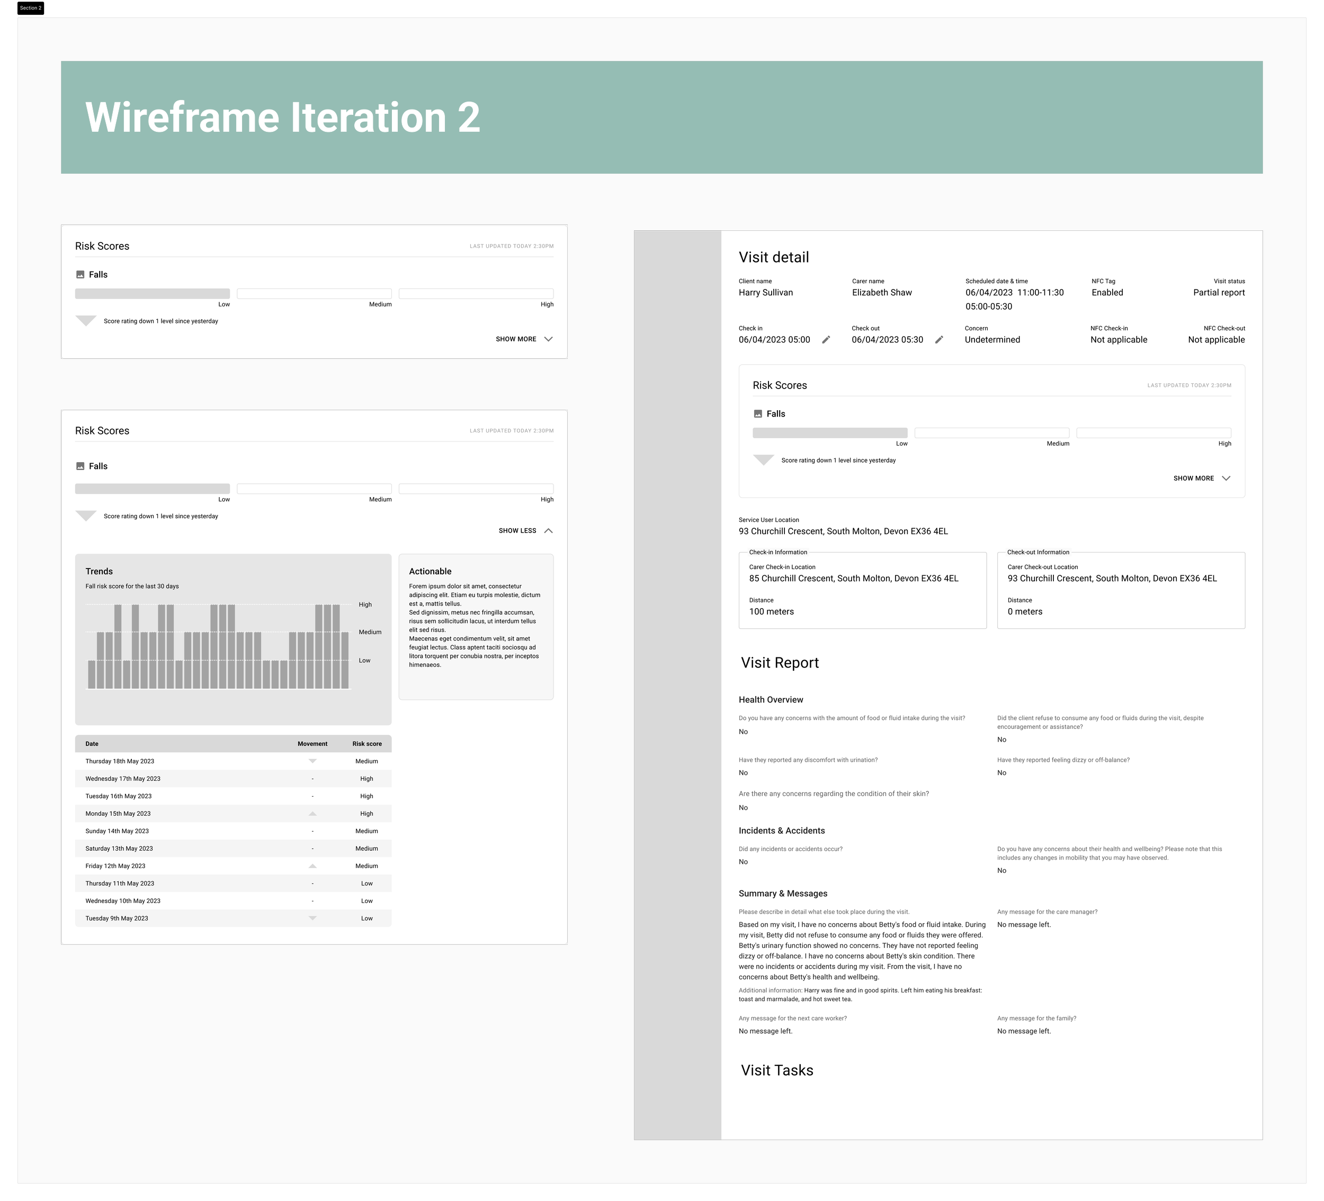Click the Partial report visit status
Viewport: 1324px width, 1201px height.
1219,292
